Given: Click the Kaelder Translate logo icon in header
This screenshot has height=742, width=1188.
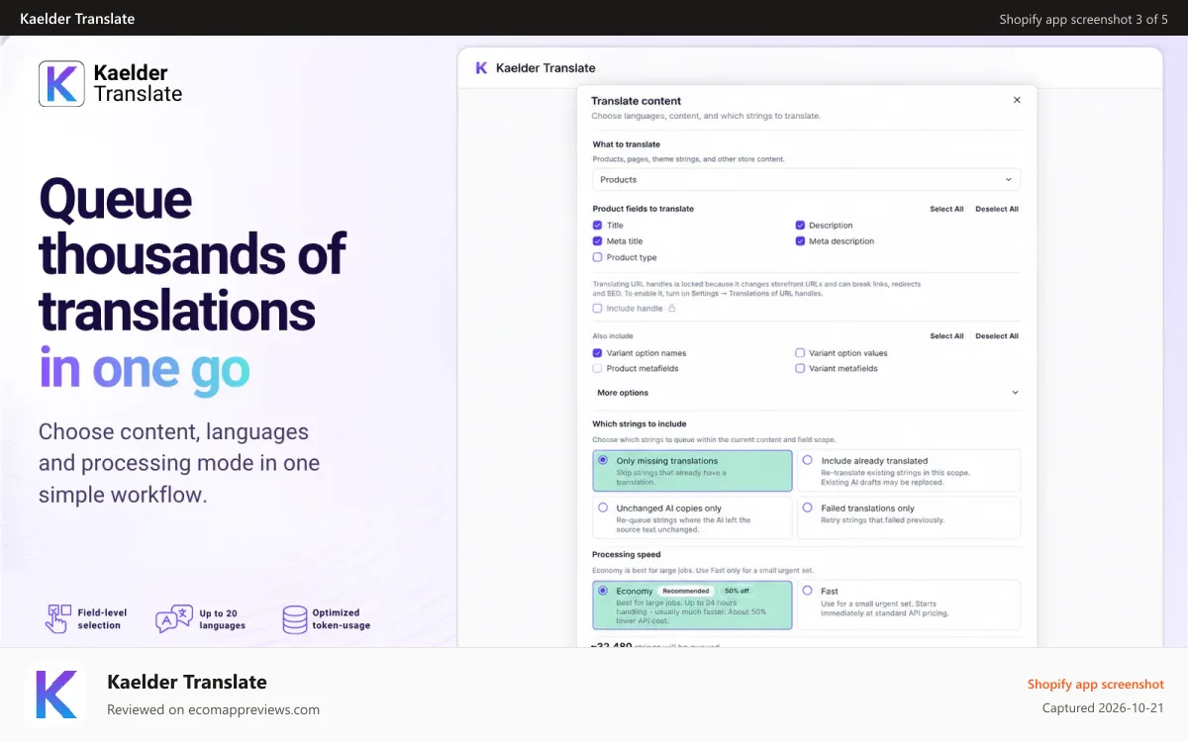Looking at the screenshot, I should coord(61,84).
